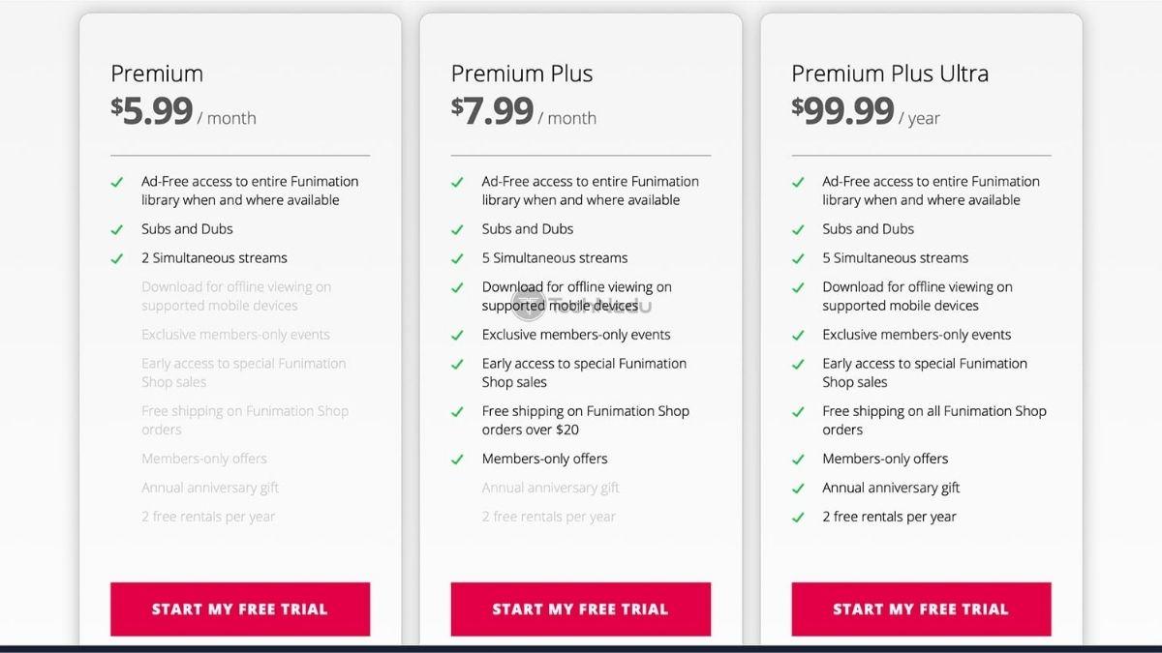Click checkmark beside Premium 2 Simultaneous streams

(117, 258)
